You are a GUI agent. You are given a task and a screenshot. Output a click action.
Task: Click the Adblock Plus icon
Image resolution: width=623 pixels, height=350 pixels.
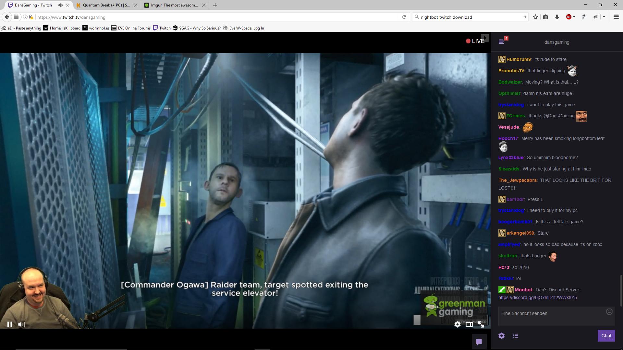(x=568, y=17)
